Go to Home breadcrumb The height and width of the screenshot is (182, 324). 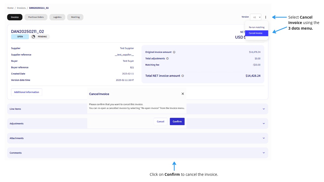10,8
